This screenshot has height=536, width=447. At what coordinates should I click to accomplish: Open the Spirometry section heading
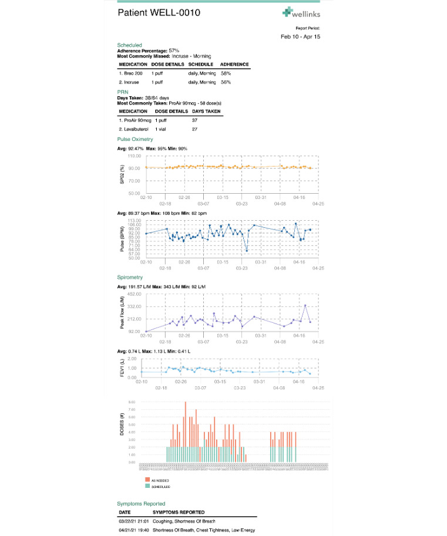[x=130, y=277]
